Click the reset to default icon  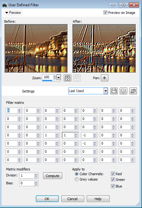coord(133,91)
